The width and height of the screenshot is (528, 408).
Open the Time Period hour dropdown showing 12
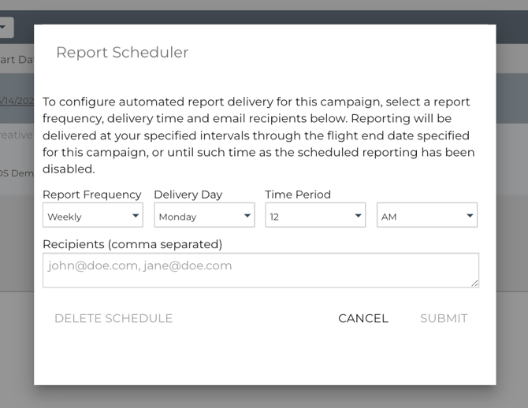click(x=315, y=215)
